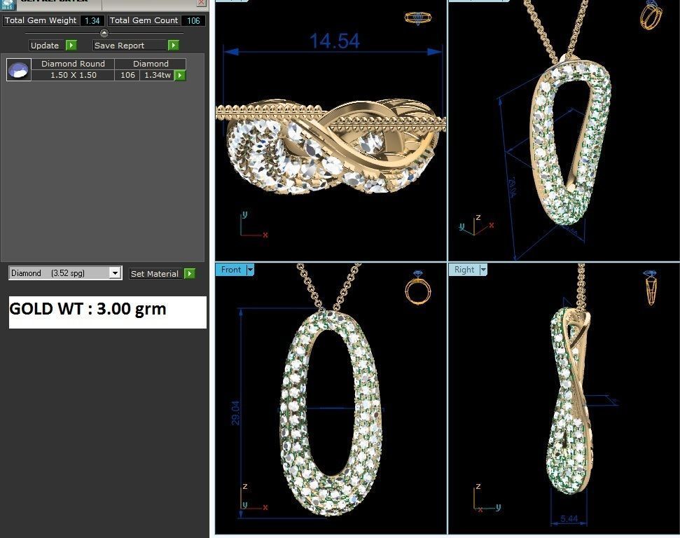Select the round diamond gem thumbnail
Viewport: 680px width, 538px height.
point(19,70)
